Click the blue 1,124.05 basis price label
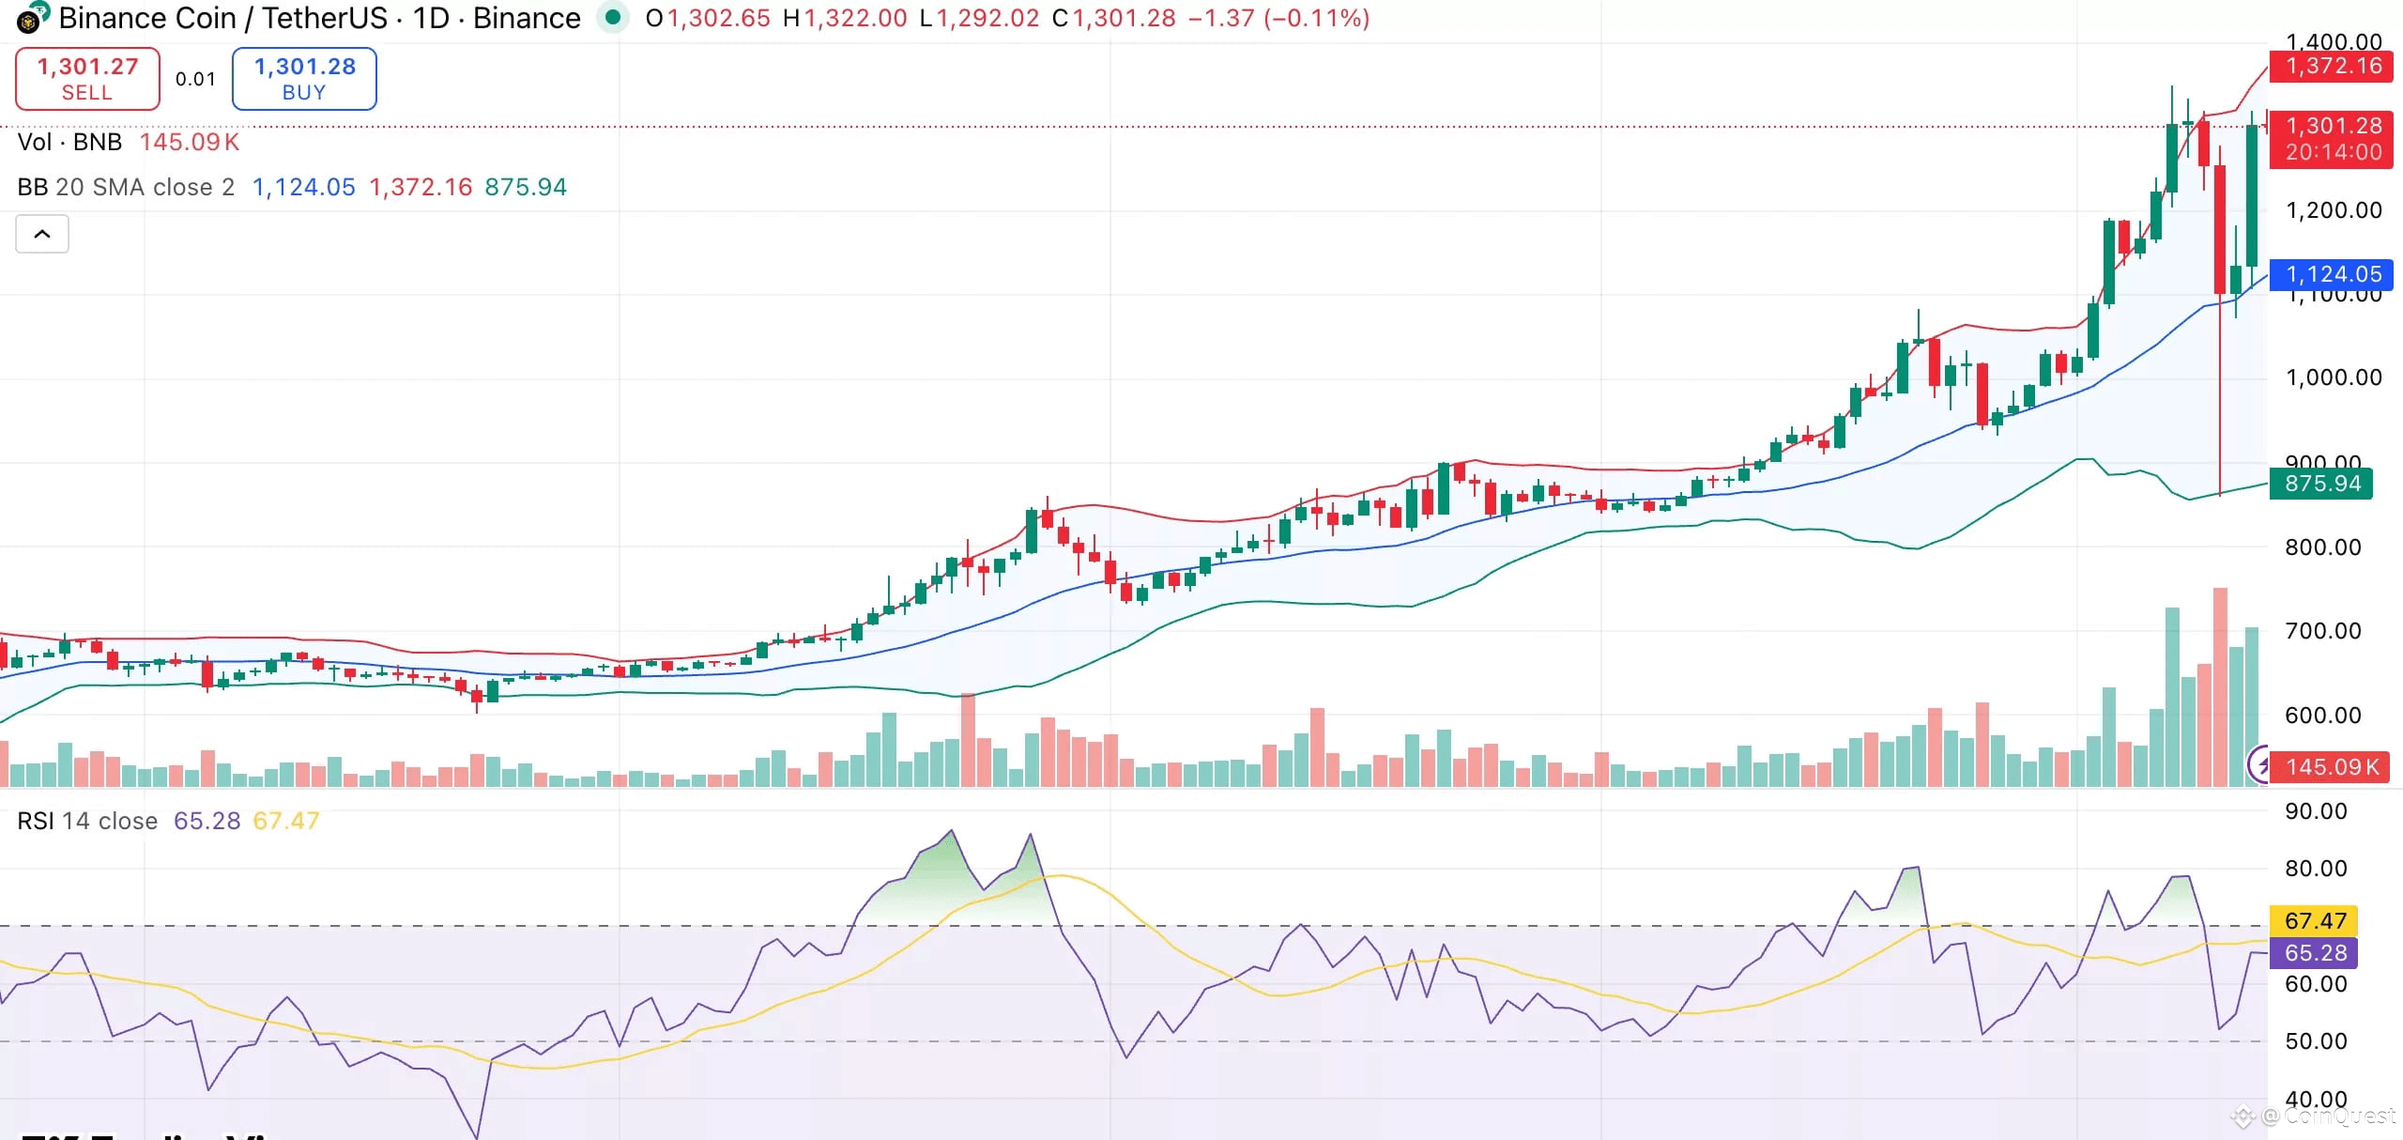The width and height of the screenshot is (2403, 1140). click(2331, 274)
